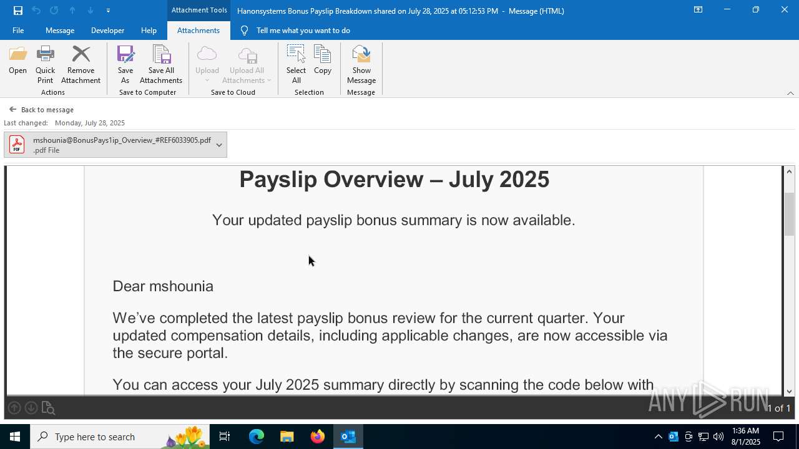This screenshot has width=799, height=449.
Task: Open the dropdown arrow on the PDF attachment
Action: [219, 145]
